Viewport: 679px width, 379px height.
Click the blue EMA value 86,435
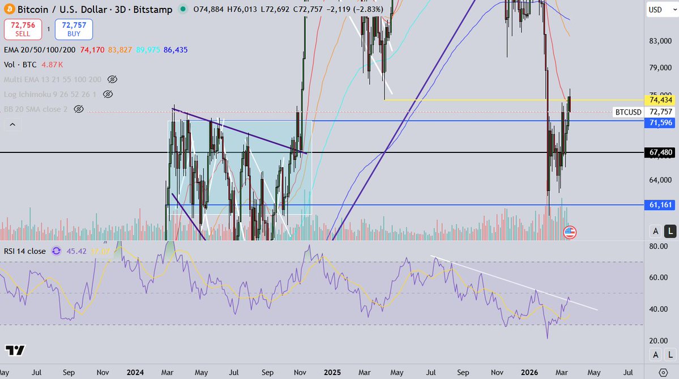176,50
